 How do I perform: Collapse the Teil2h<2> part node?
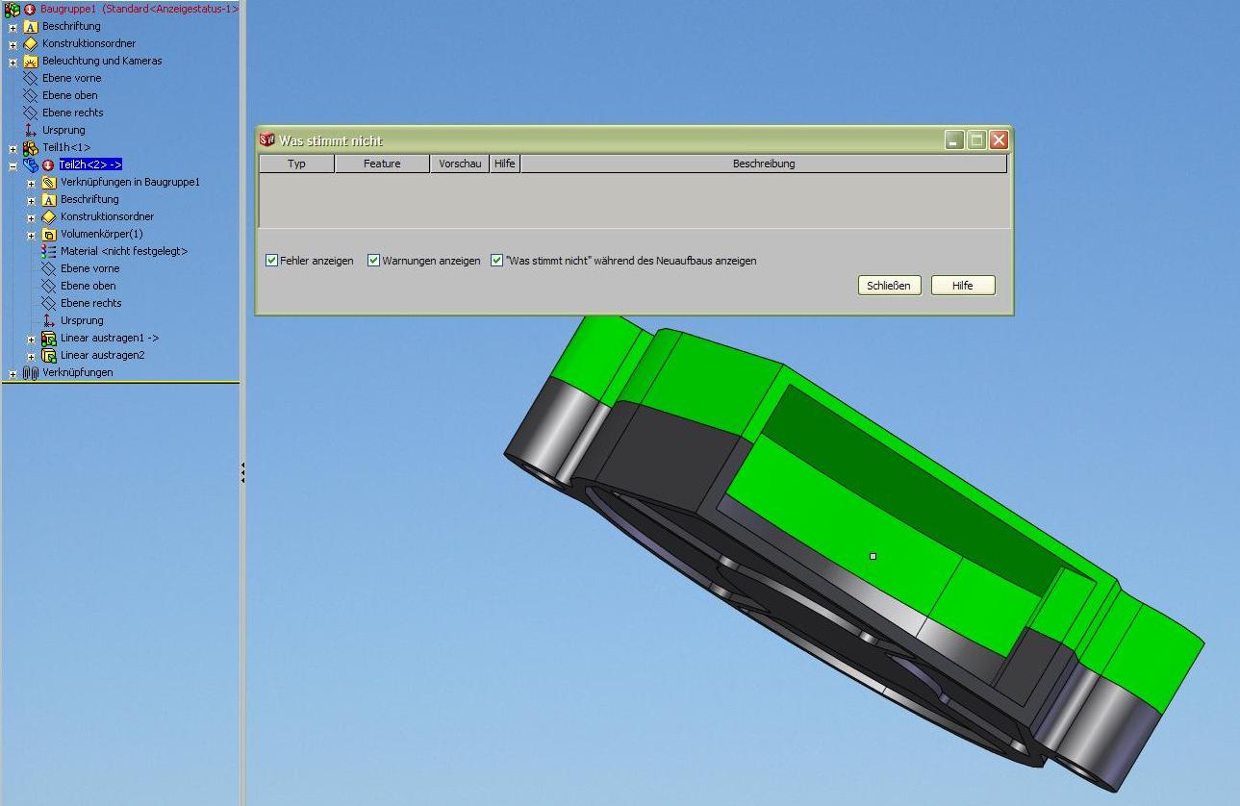tap(13, 165)
